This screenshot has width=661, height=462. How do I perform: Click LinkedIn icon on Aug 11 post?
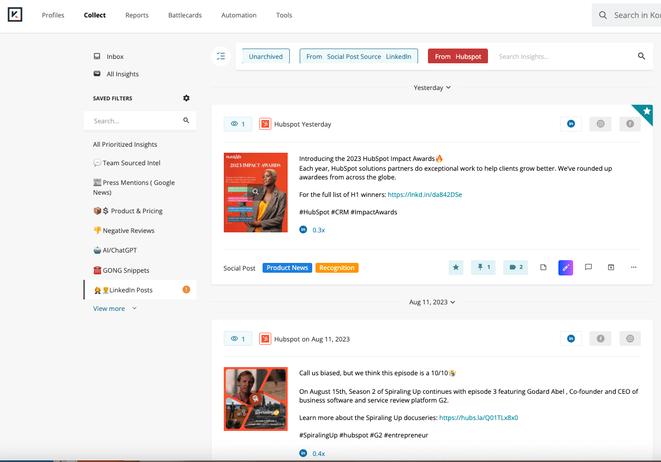571,339
